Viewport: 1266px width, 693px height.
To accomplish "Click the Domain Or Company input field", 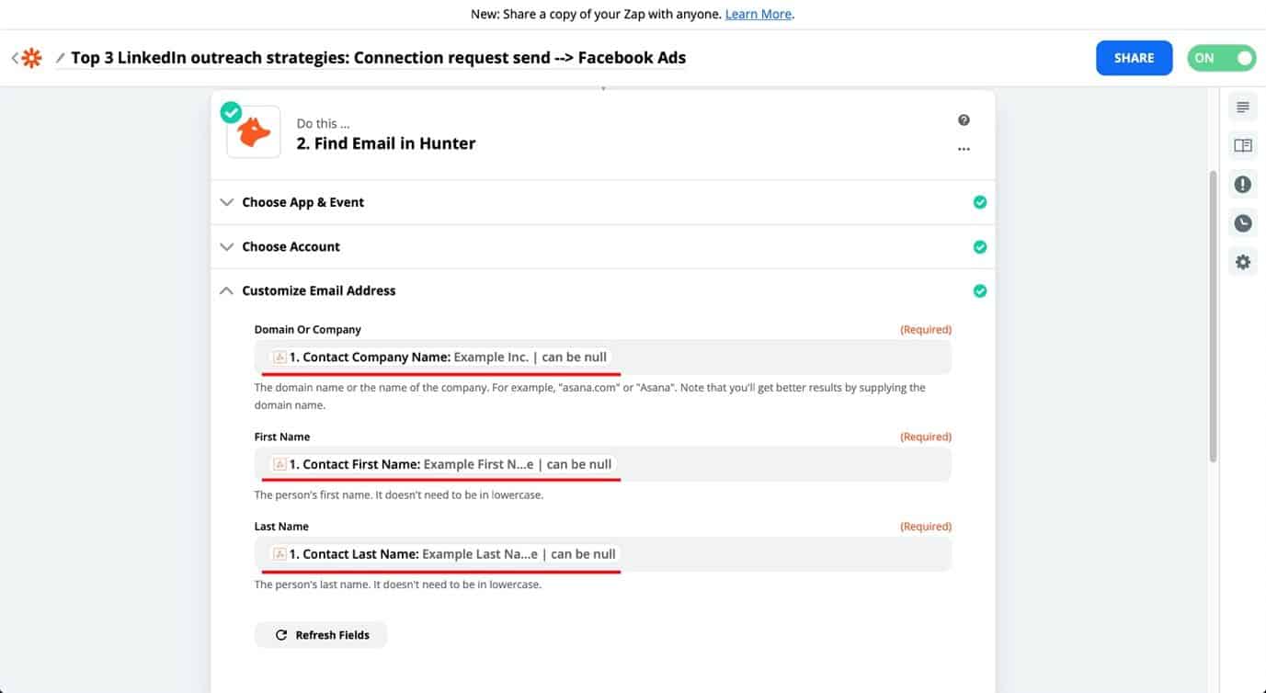I will point(602,357).
